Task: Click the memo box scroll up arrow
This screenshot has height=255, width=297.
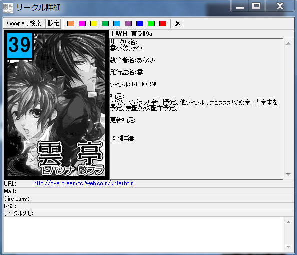Action: point(288,222)
